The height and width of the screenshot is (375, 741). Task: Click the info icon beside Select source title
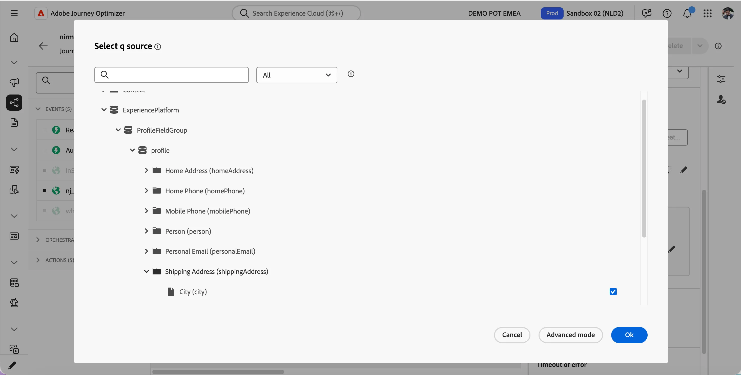click(158, 47)
